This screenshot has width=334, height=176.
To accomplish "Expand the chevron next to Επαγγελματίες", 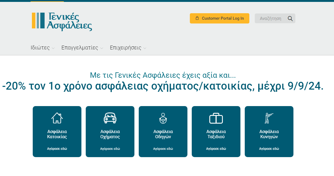I will (x=102, y=48).
